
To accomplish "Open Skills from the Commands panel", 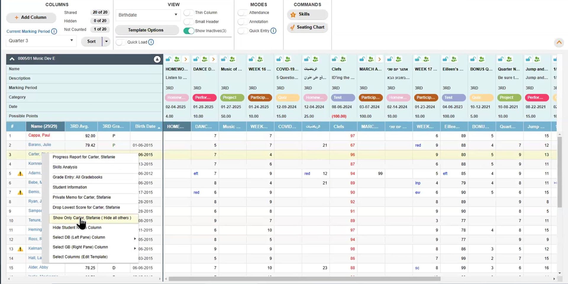I will [307, 14].
